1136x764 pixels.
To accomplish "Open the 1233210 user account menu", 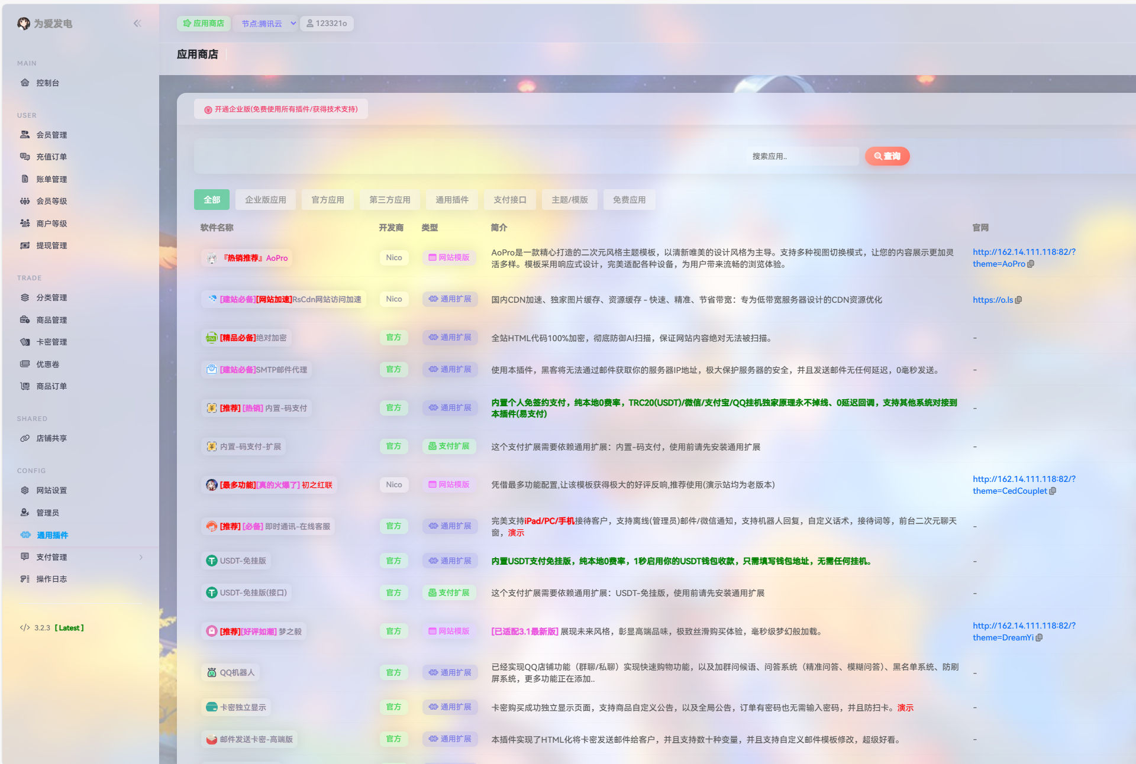I will pos(327,24).
